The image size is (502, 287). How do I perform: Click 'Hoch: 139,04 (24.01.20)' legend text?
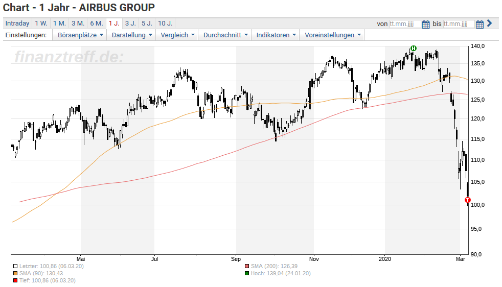[281, 273]
